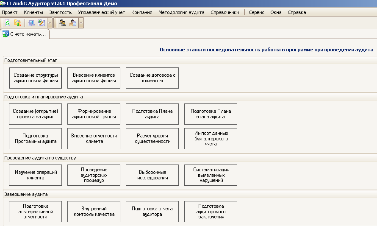
Task: Click 'Расчет уровня существенности' button
Action: tap(152, 139)
